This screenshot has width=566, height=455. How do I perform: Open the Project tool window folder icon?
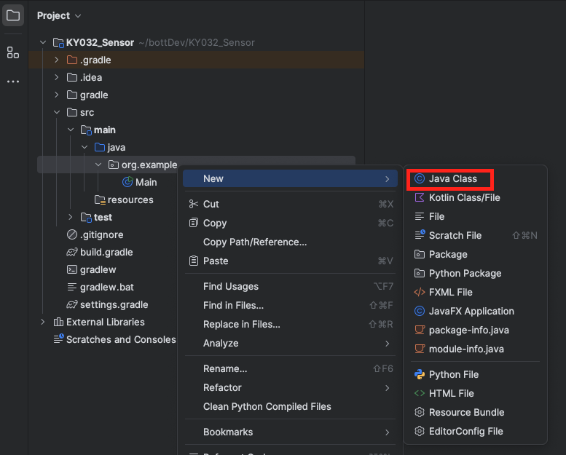click(x=13, y=15)
